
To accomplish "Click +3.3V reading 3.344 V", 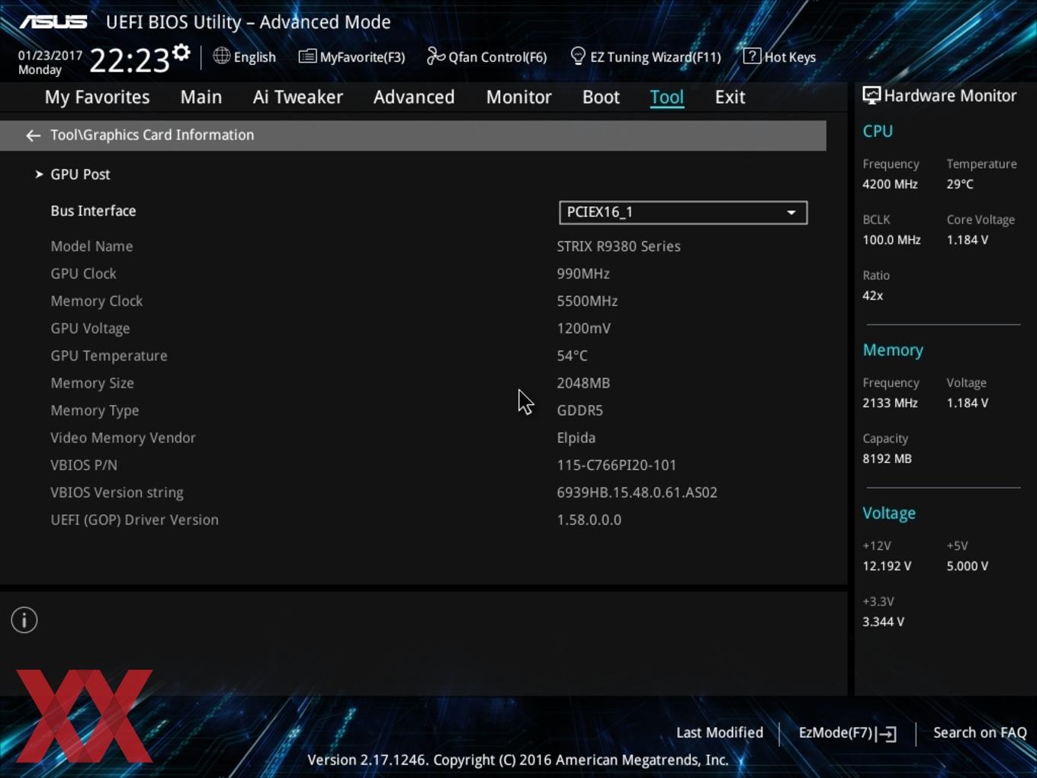I will tap(883, 622).
